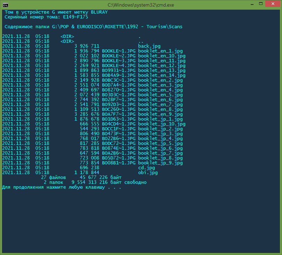Click file size 3 926 711
Viewport: 282px width, 255px height.
87,46
